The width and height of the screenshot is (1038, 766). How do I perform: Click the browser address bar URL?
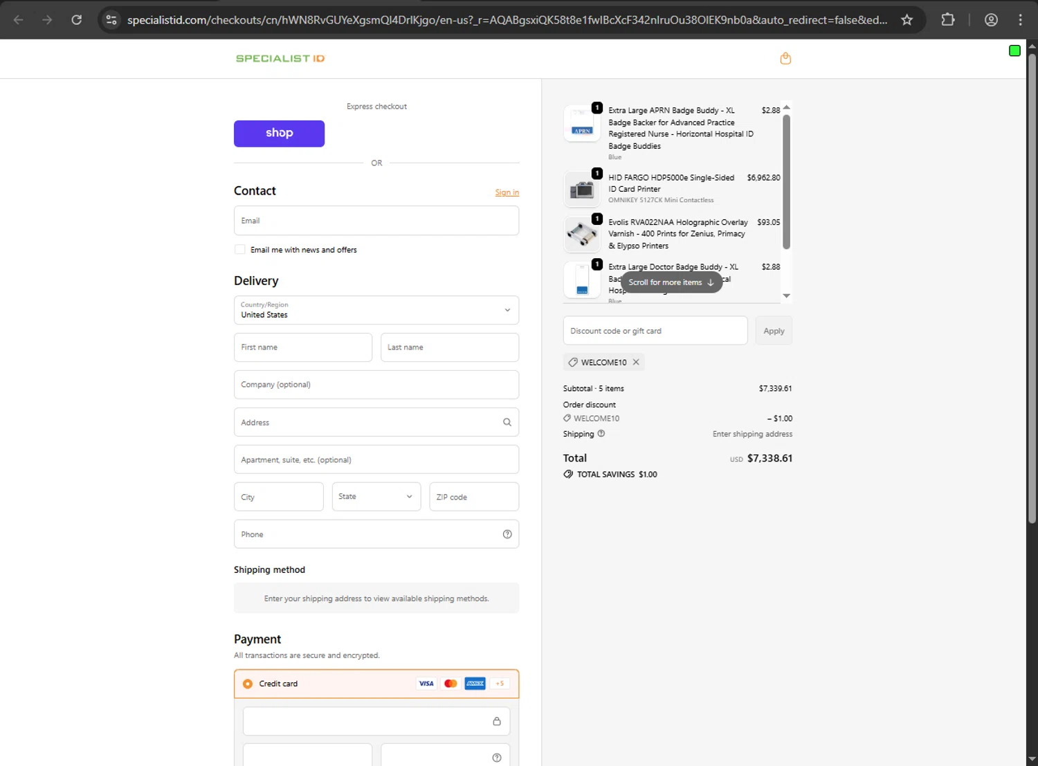click(507, 20)
